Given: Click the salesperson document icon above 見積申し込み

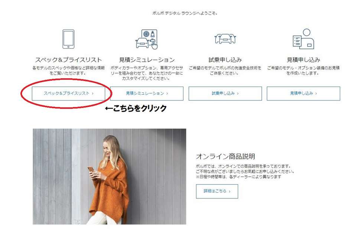Looking at the screenshot, I should point(303,39).
